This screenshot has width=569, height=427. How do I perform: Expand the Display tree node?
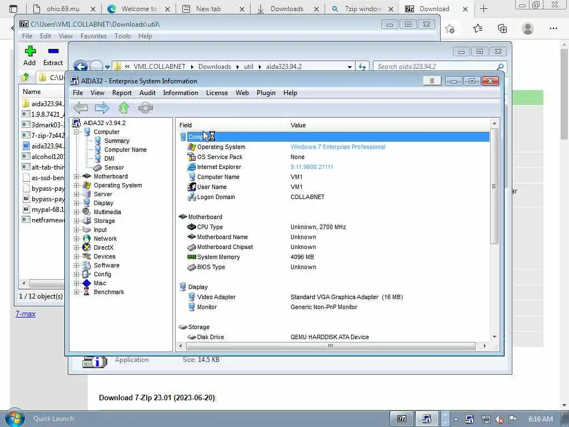[77, 203]
